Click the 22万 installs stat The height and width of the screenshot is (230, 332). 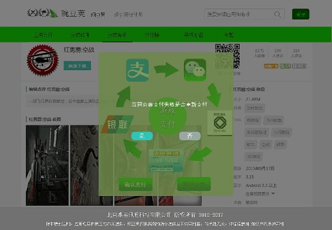(259, 53)
